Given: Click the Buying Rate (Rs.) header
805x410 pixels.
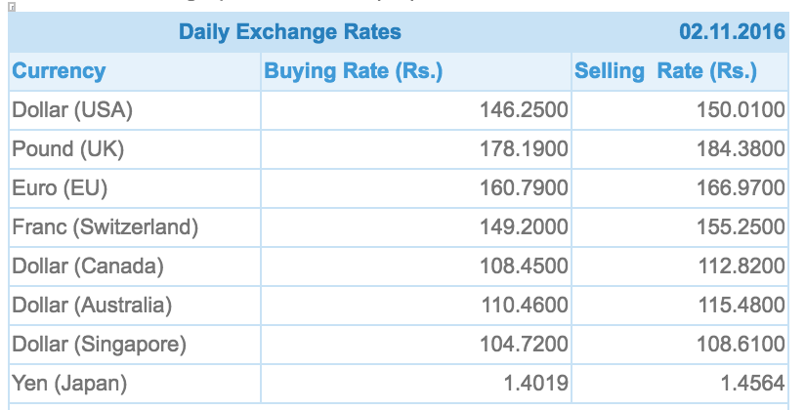Looking at the screenshot, I should coord(354,71).
